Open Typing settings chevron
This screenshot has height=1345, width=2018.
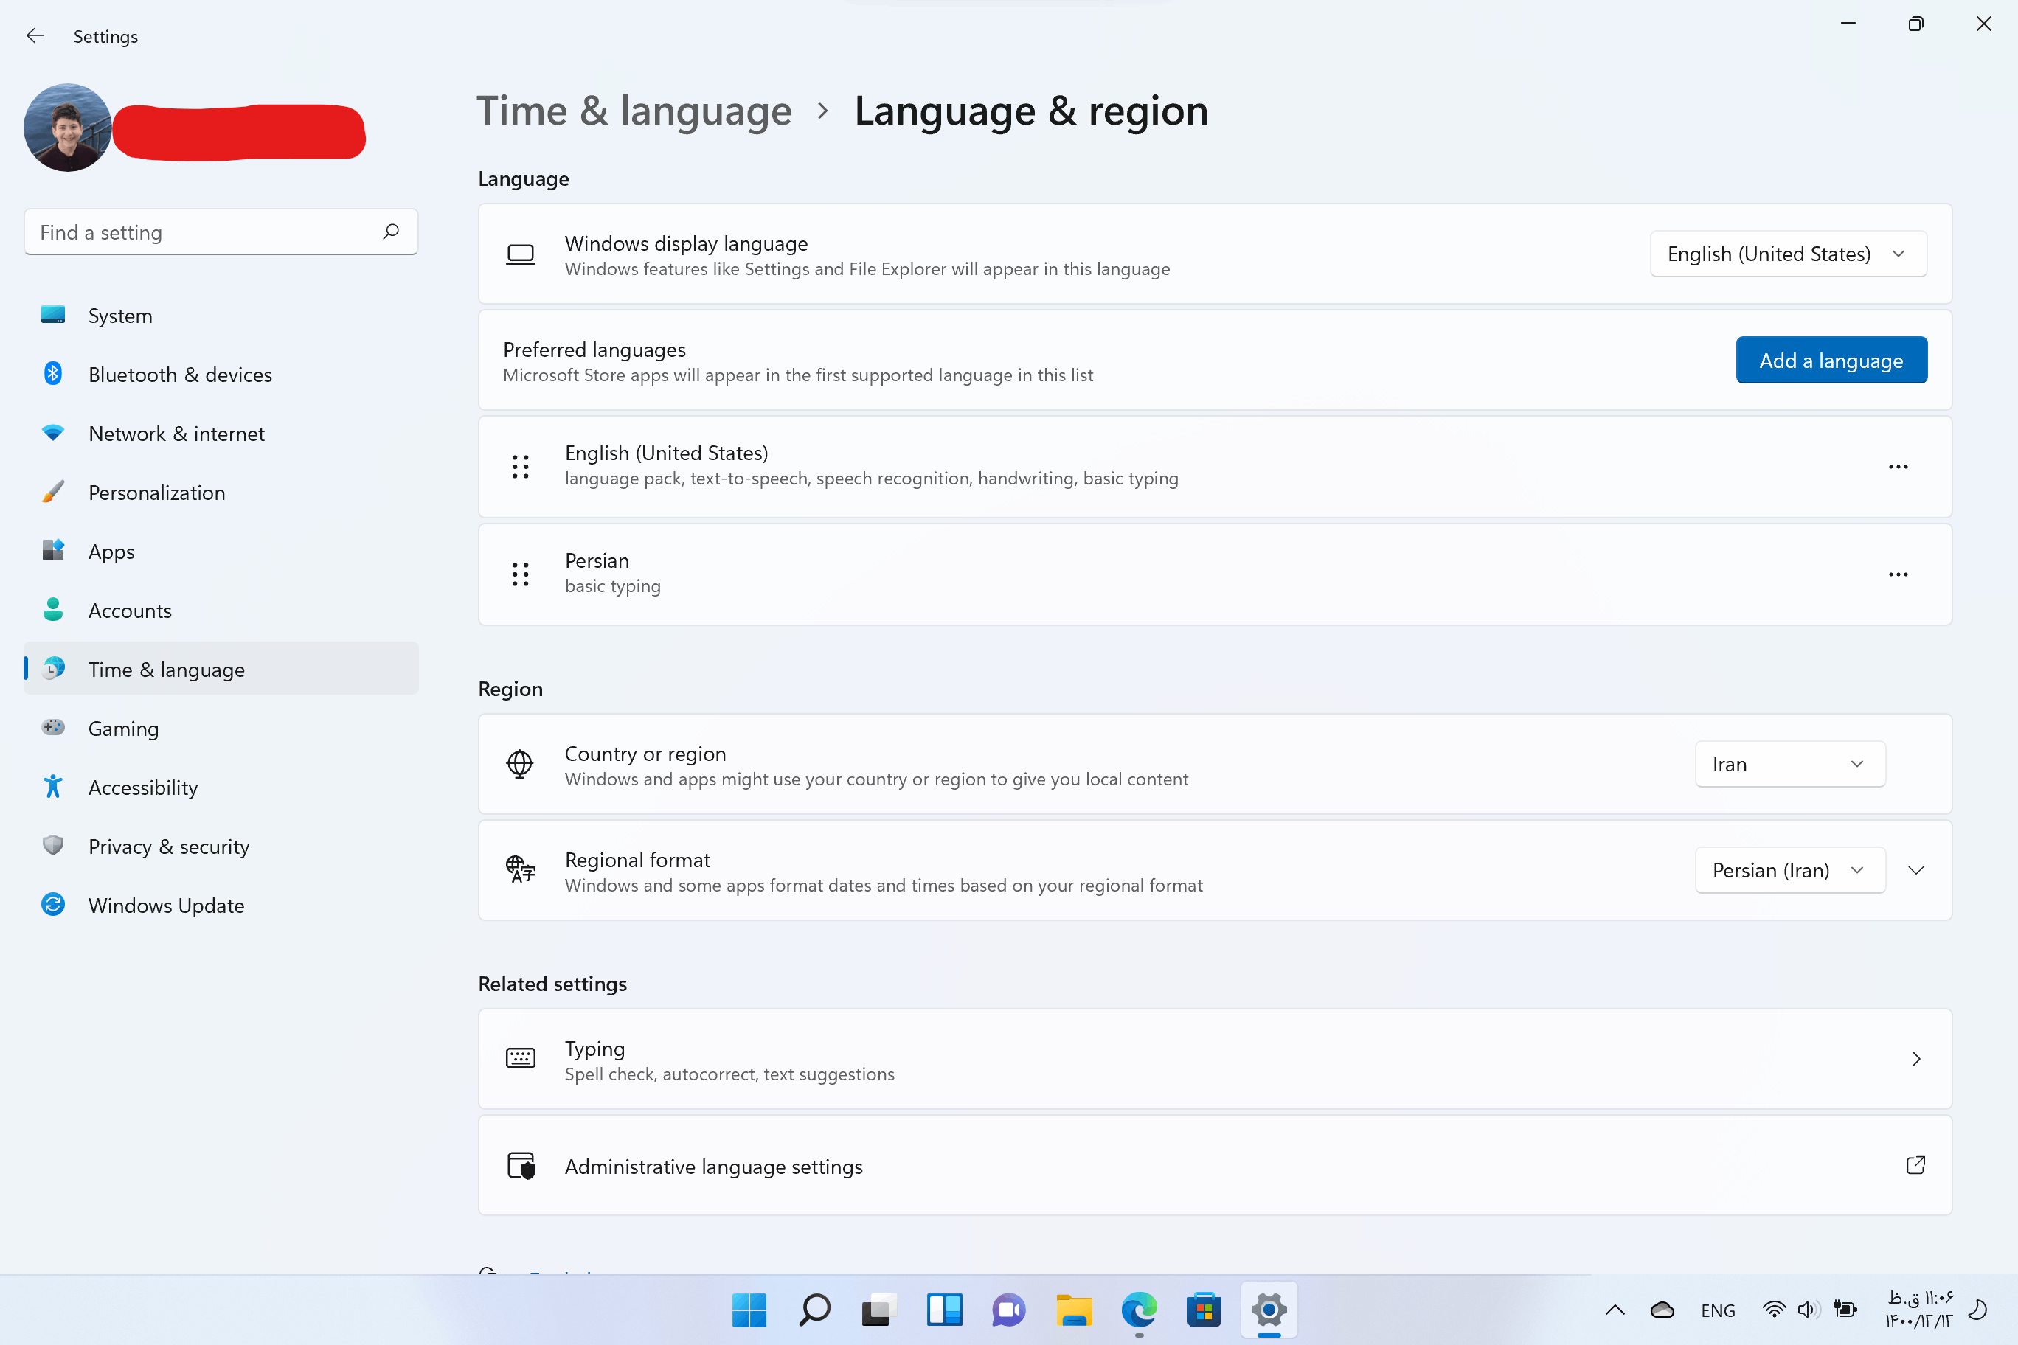tap(1916, 1058)
